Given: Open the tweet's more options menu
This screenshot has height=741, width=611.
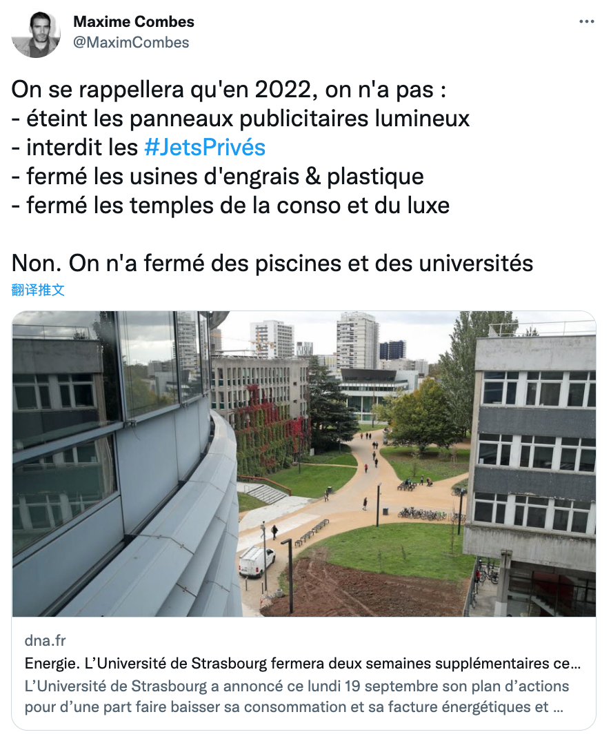Looking at the screenshot, I should tap(586, 22).
